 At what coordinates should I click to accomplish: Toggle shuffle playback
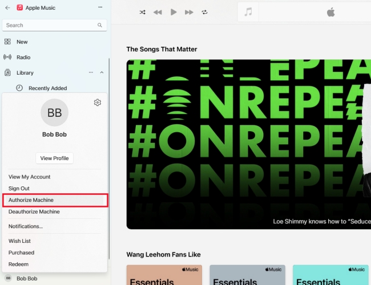click(x=143, y=12)
